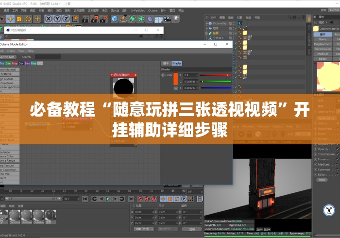Jump to start of timeline
This screenshot has height=238, width=340.
point(85,199)
